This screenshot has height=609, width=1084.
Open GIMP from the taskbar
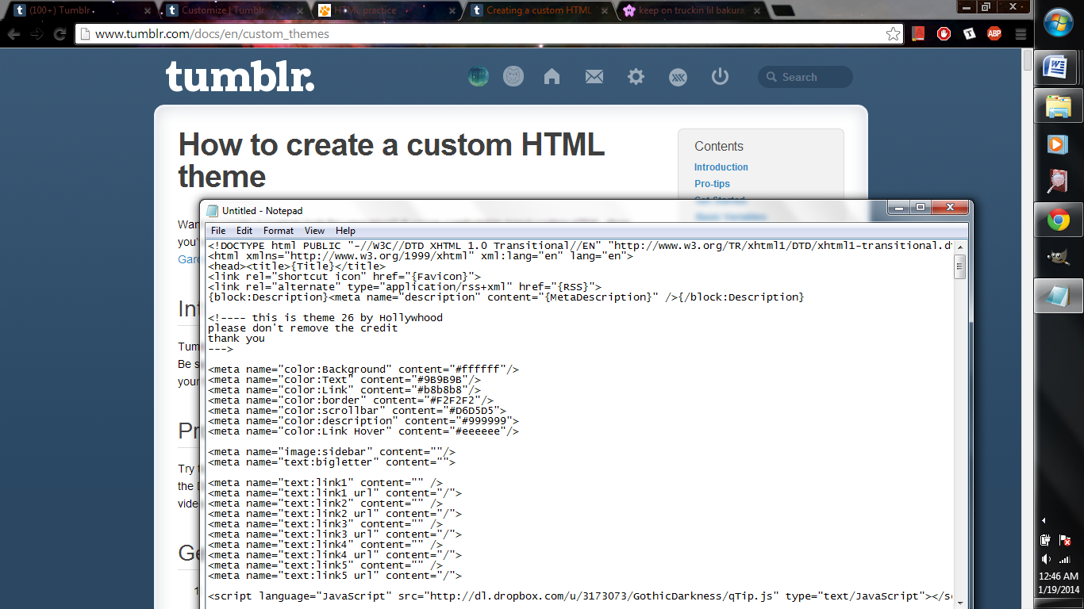[1058, 258]
